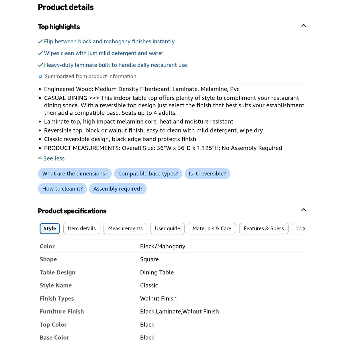Open the Heavy-duty laminate highlight link
This screenshot has width=344, height=344.
[115, 65]
